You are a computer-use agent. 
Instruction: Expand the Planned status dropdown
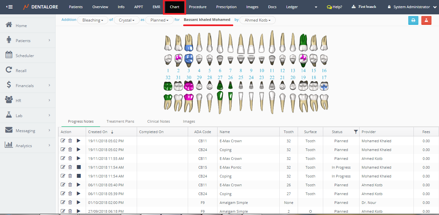[x=159, y=20]
